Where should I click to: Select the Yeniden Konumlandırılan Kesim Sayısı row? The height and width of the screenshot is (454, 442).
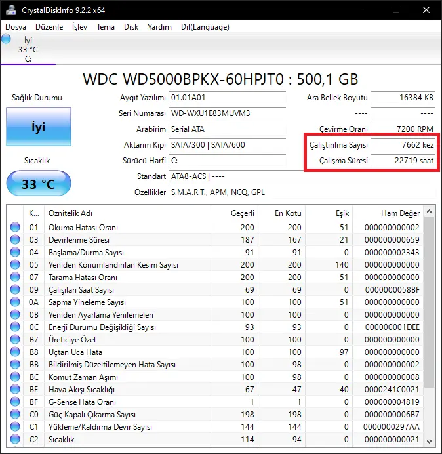(x=215, y=264)
